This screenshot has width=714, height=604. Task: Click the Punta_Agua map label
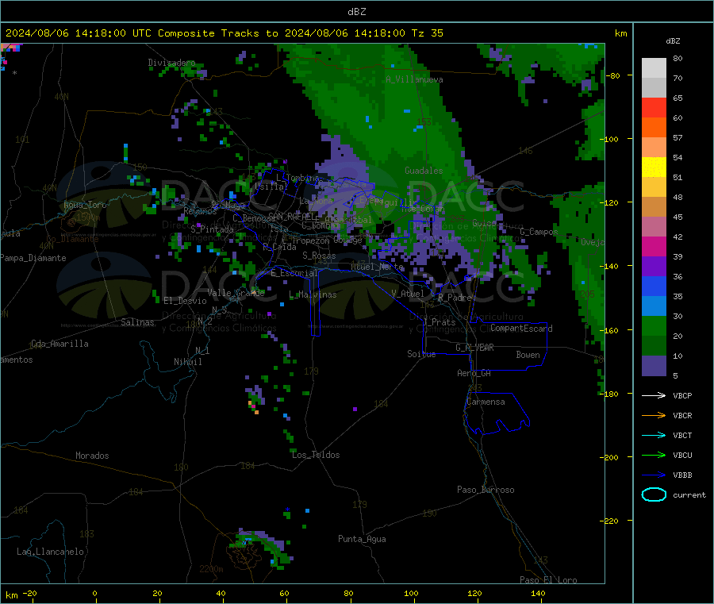(362, 539)
